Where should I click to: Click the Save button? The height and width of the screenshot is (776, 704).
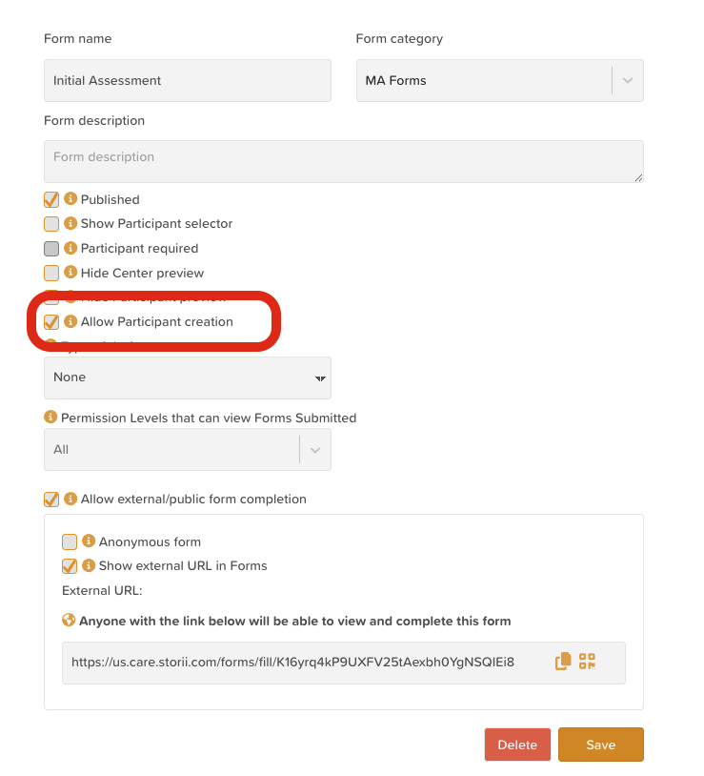tap(600, 745)
